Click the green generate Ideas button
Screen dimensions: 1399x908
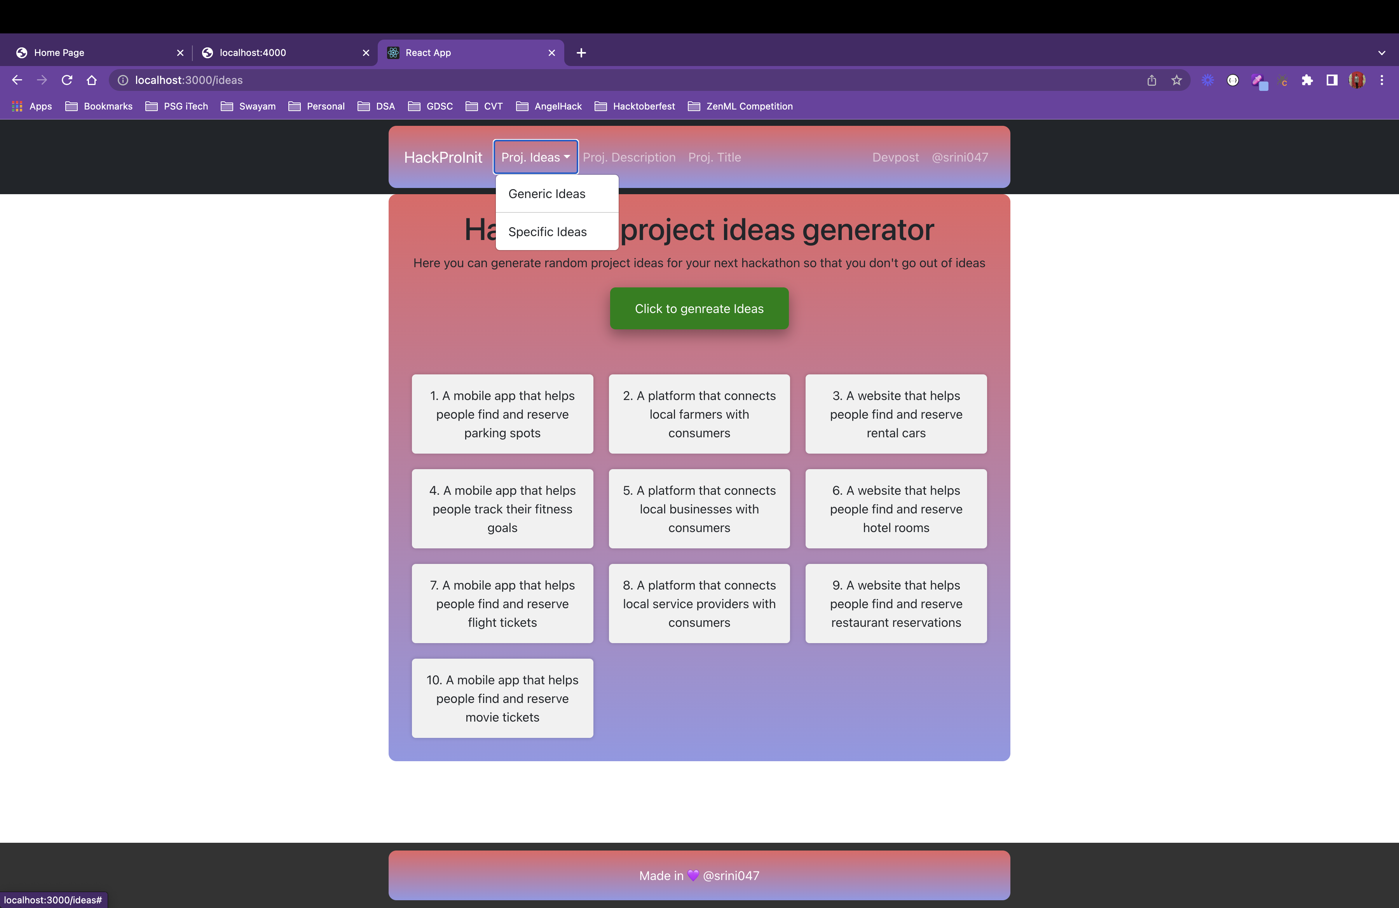[x=699, y=308]
